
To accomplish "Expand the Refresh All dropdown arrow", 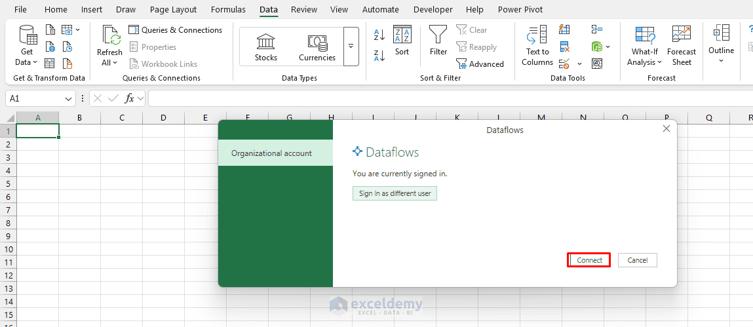I will click(116, 63).
